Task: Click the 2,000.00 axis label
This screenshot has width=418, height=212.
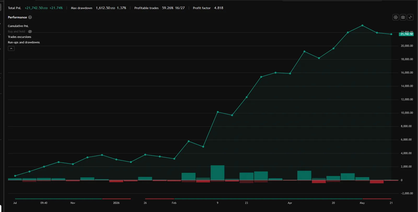Action: pos(406,167)
